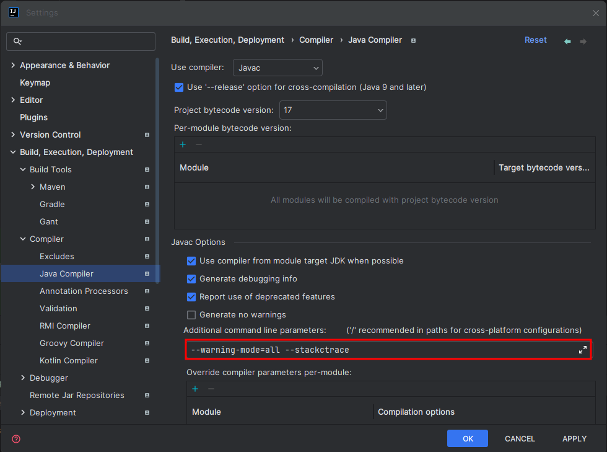
Task: Click project icon beside Remote Jar Repositories
Action: pyautogui.click(x=147, y=396)
